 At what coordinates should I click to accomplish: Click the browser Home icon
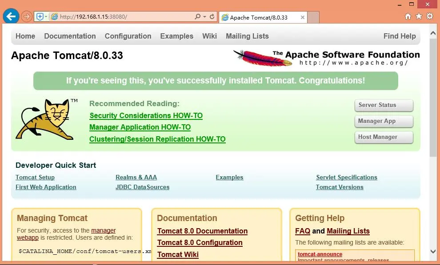(x=408, y=16)
